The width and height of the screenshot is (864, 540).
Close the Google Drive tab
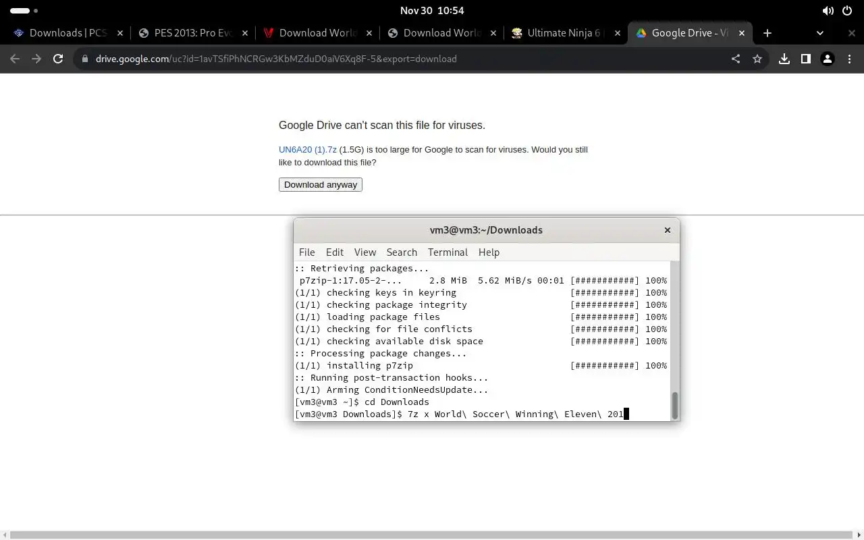[742, 32]
